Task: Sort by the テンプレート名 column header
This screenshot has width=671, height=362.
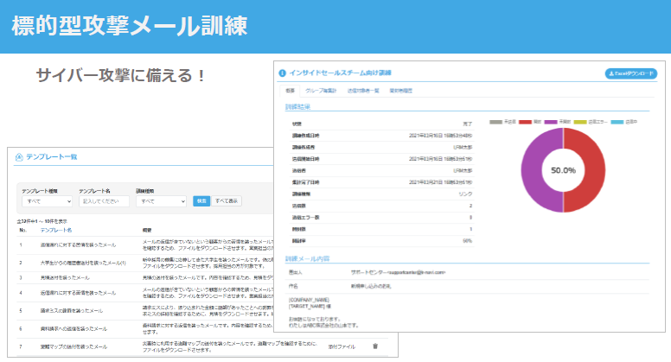Action: click(x=57, y=231)
